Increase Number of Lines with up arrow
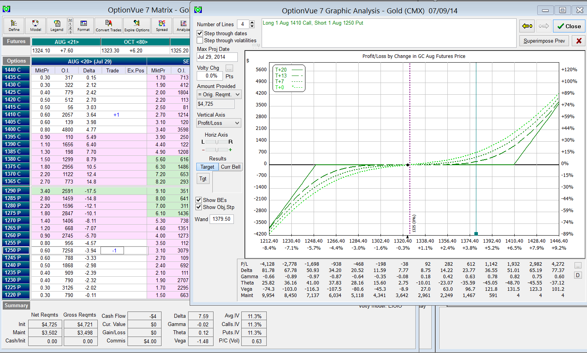 252,22
